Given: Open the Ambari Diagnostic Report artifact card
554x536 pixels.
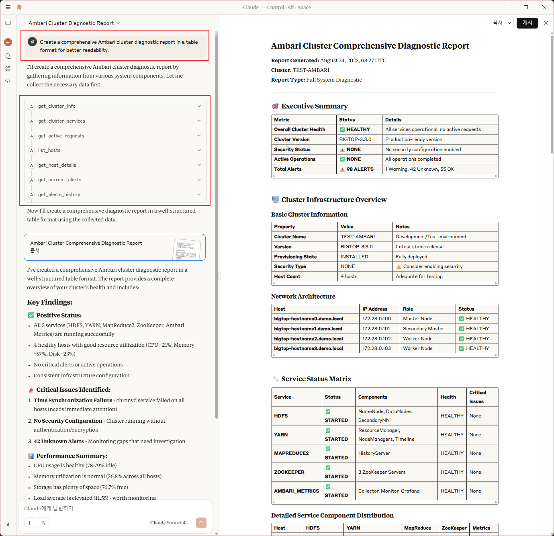Looking at the screenshot, I should [114, 247].
